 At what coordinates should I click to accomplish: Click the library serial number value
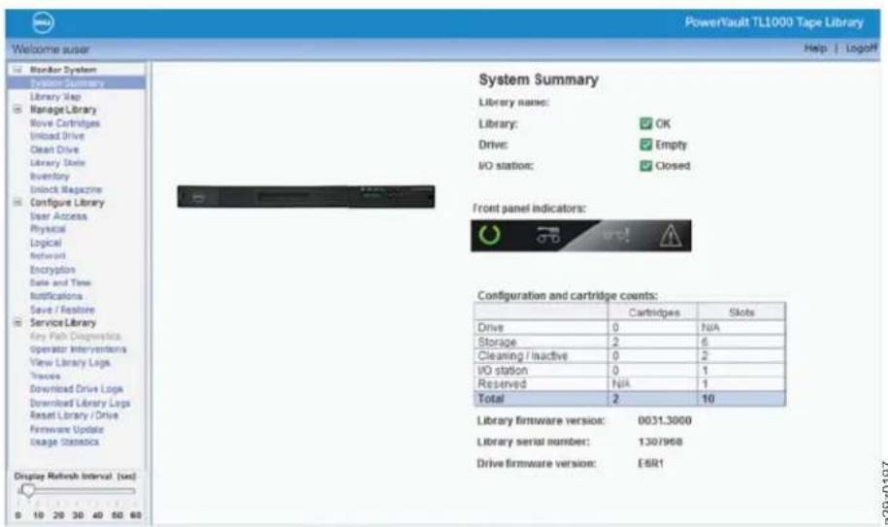[660, 442]
